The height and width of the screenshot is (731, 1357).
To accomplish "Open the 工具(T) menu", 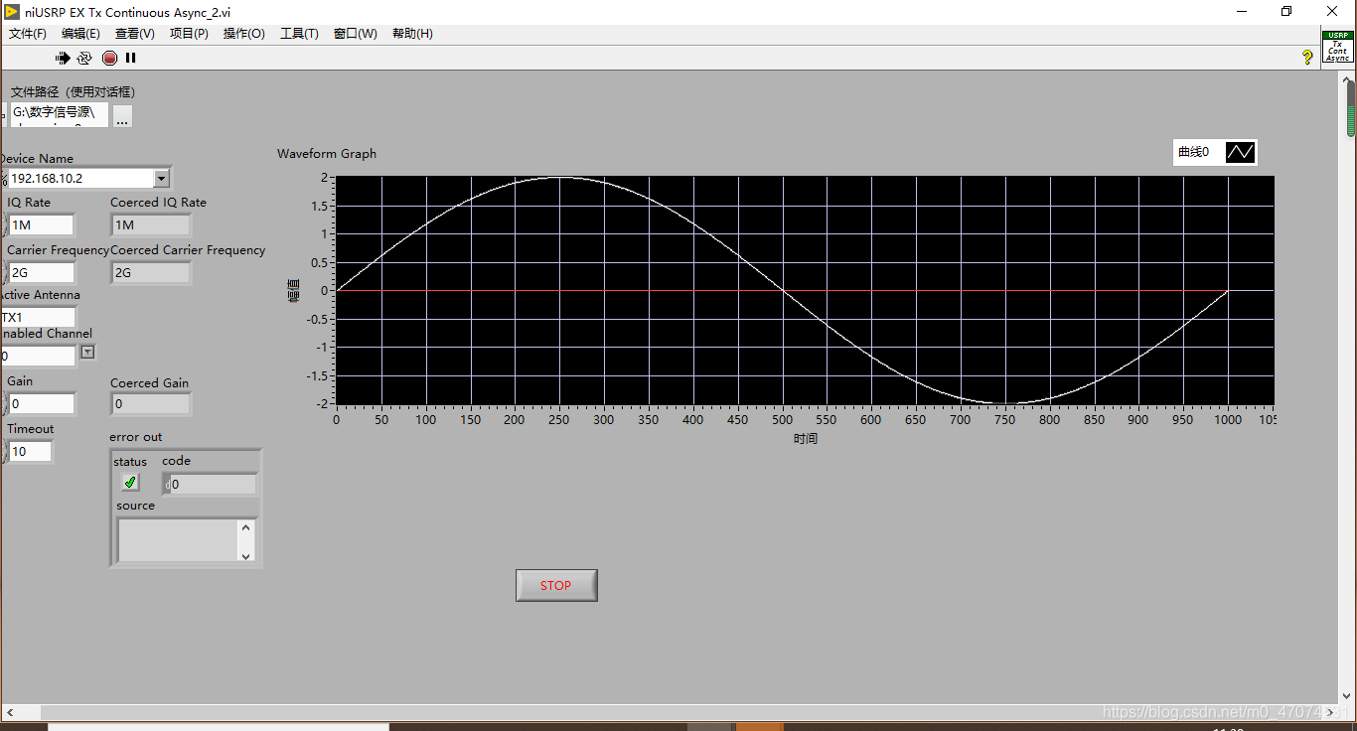I will pyautogui.click(x=299, y=34).
